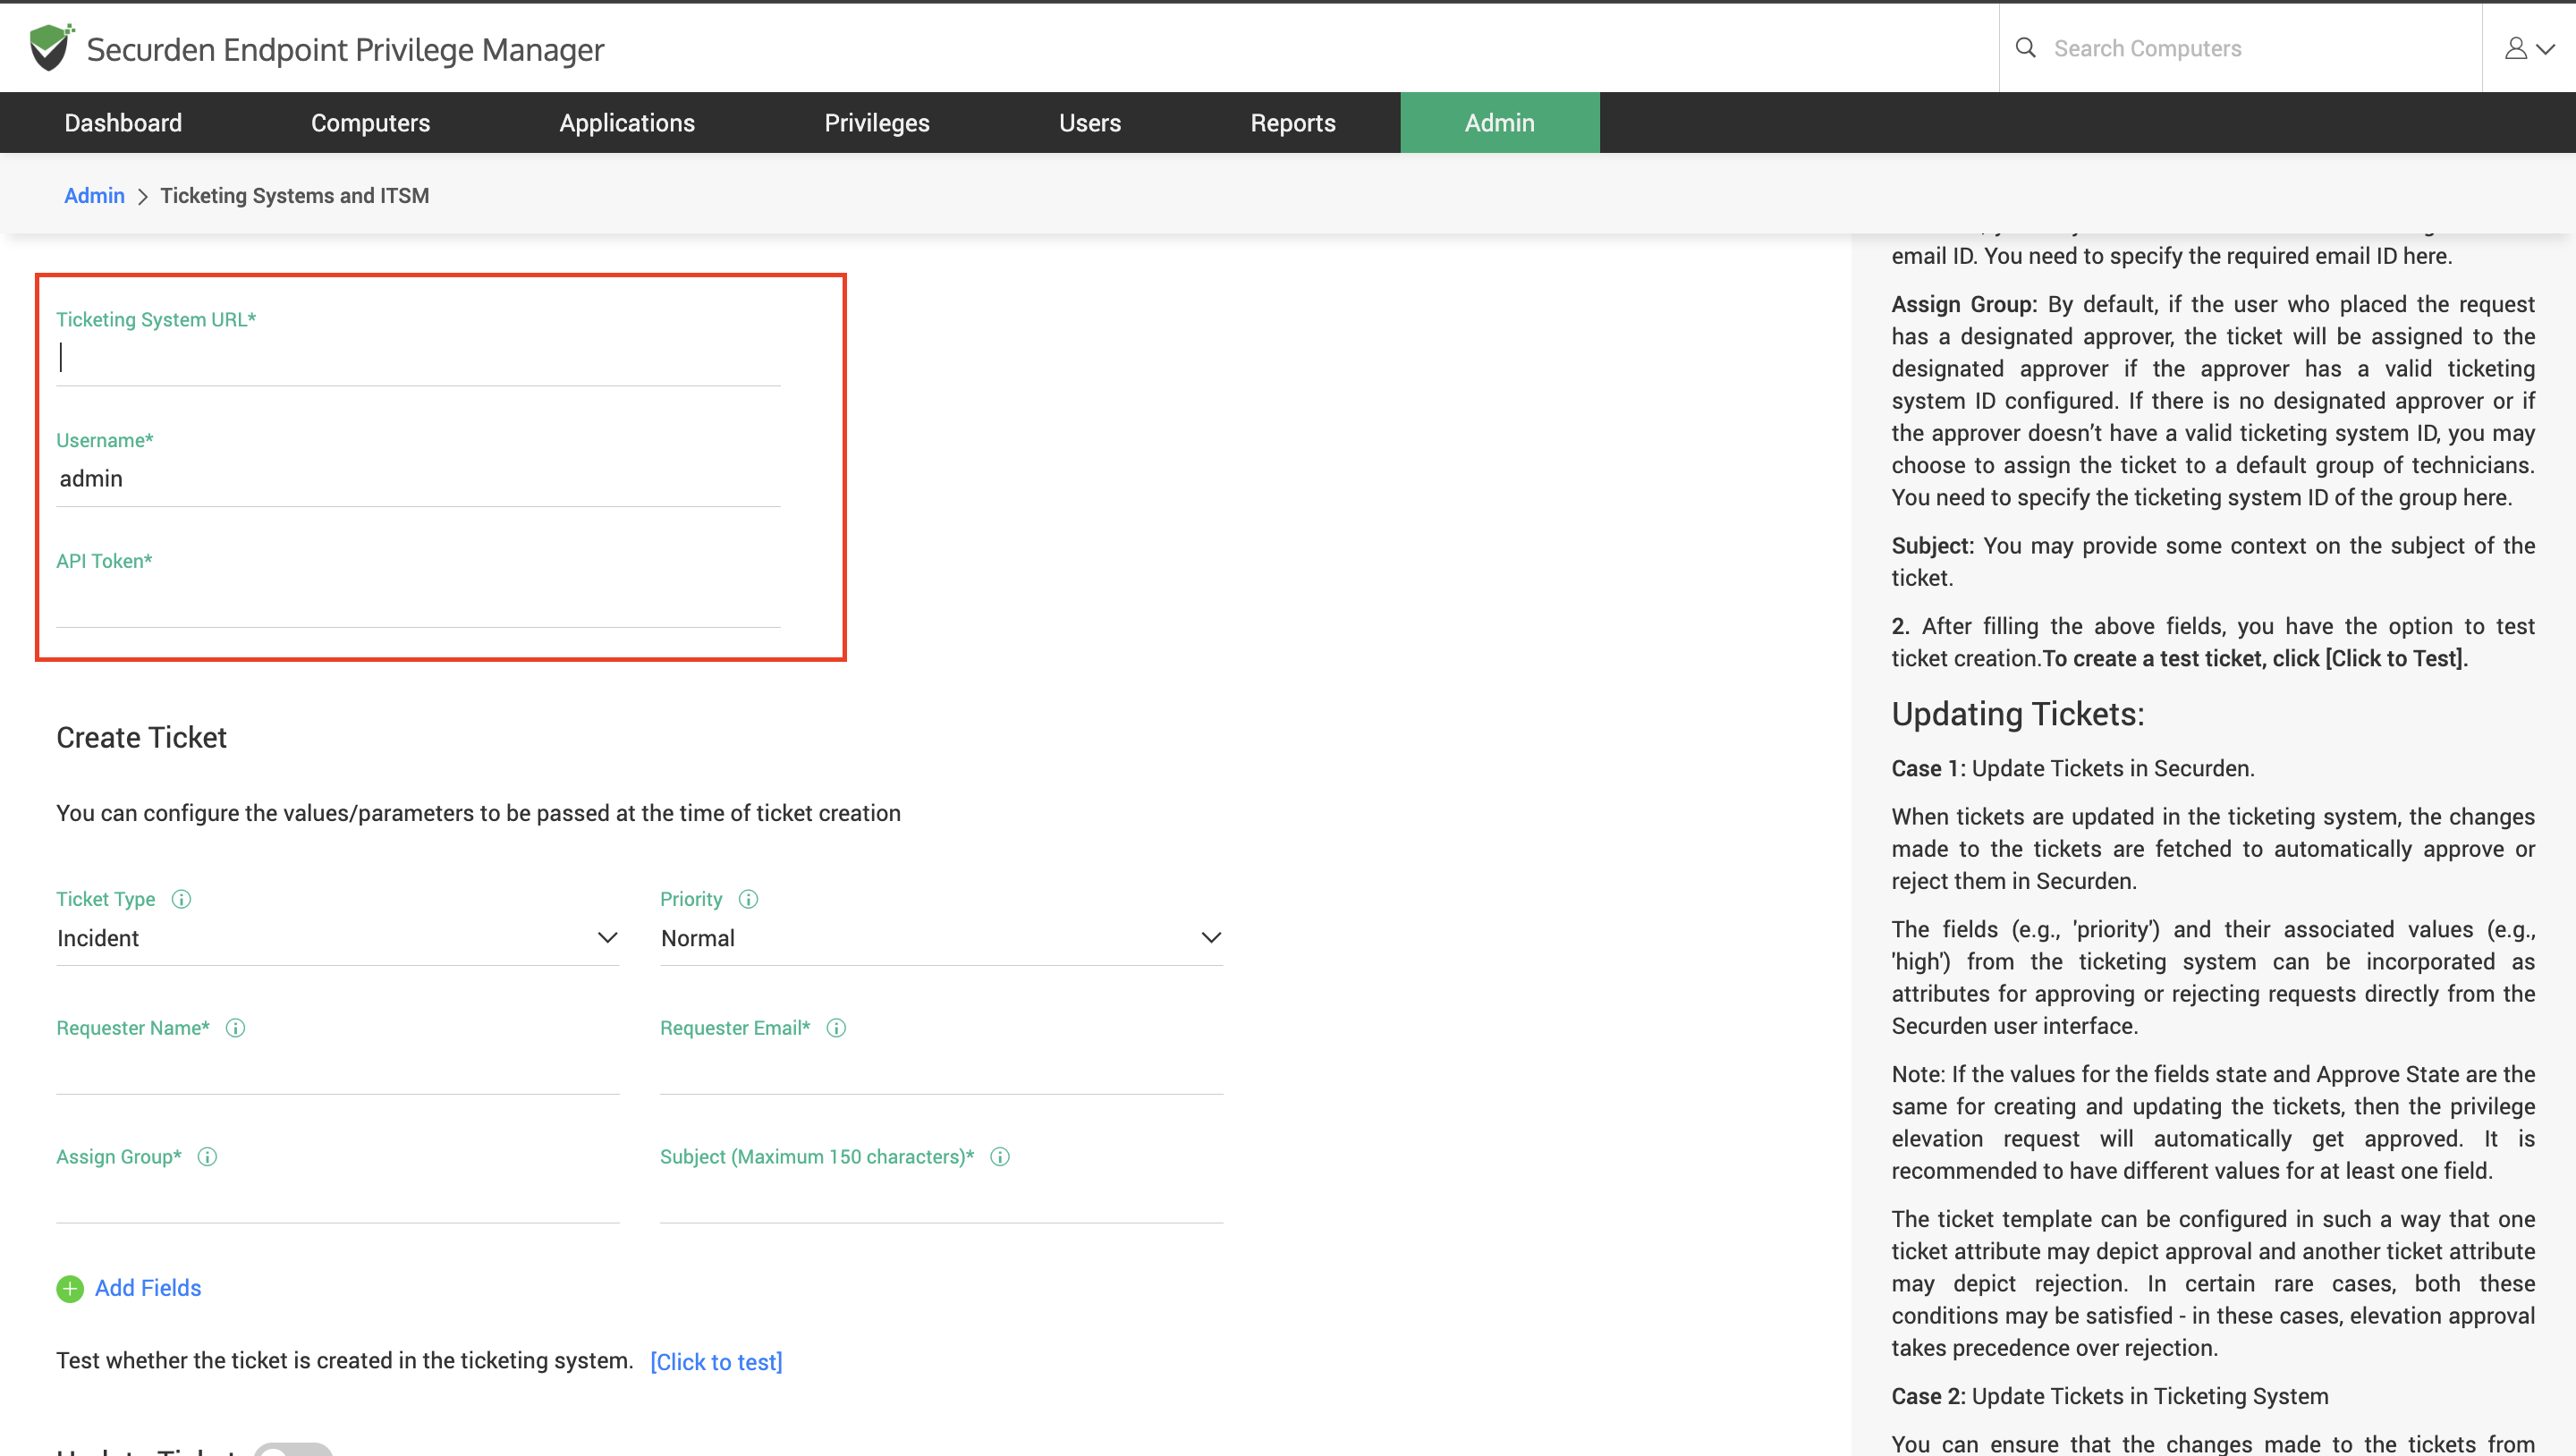This screenshot has width=2576, height=1456.
Task: Open the Applications tab
Action: point(627,123)
